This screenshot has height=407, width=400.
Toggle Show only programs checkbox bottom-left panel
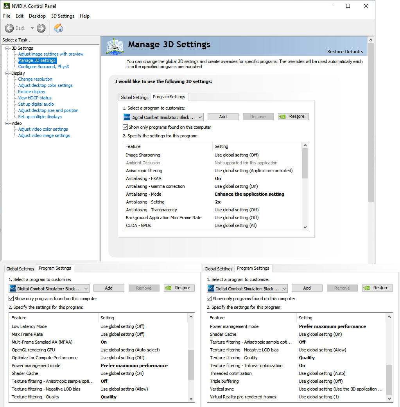[x=11, y=299]
